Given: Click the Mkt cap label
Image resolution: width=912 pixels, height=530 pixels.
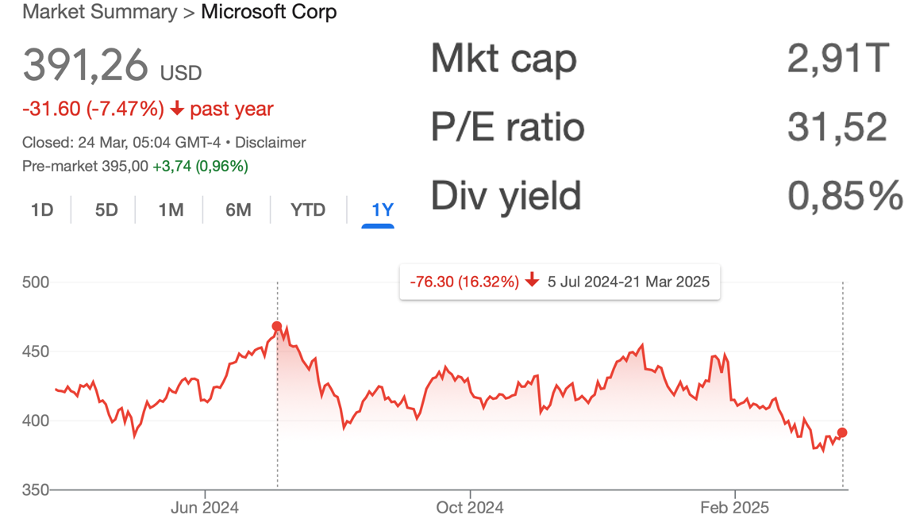Looking at the screenshot, I should coord(504,59).
